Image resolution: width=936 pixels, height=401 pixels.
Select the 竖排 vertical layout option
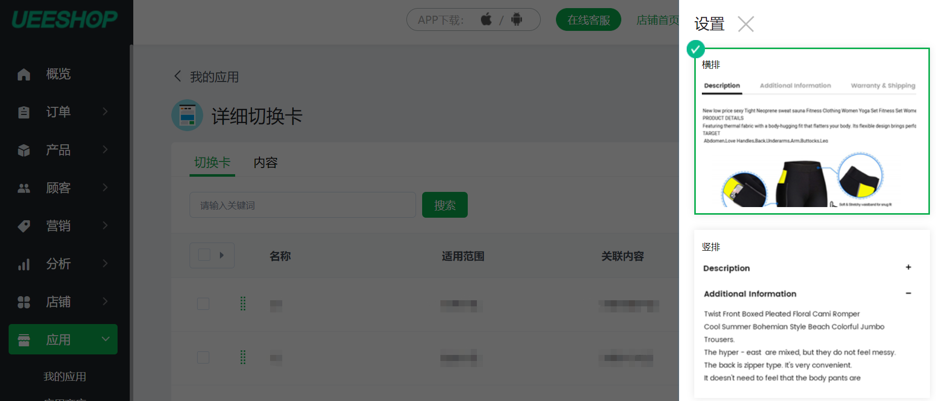point(811,314)
